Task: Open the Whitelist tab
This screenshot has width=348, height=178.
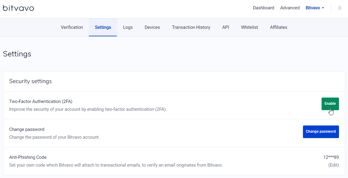Action: (x=250, y=27)
